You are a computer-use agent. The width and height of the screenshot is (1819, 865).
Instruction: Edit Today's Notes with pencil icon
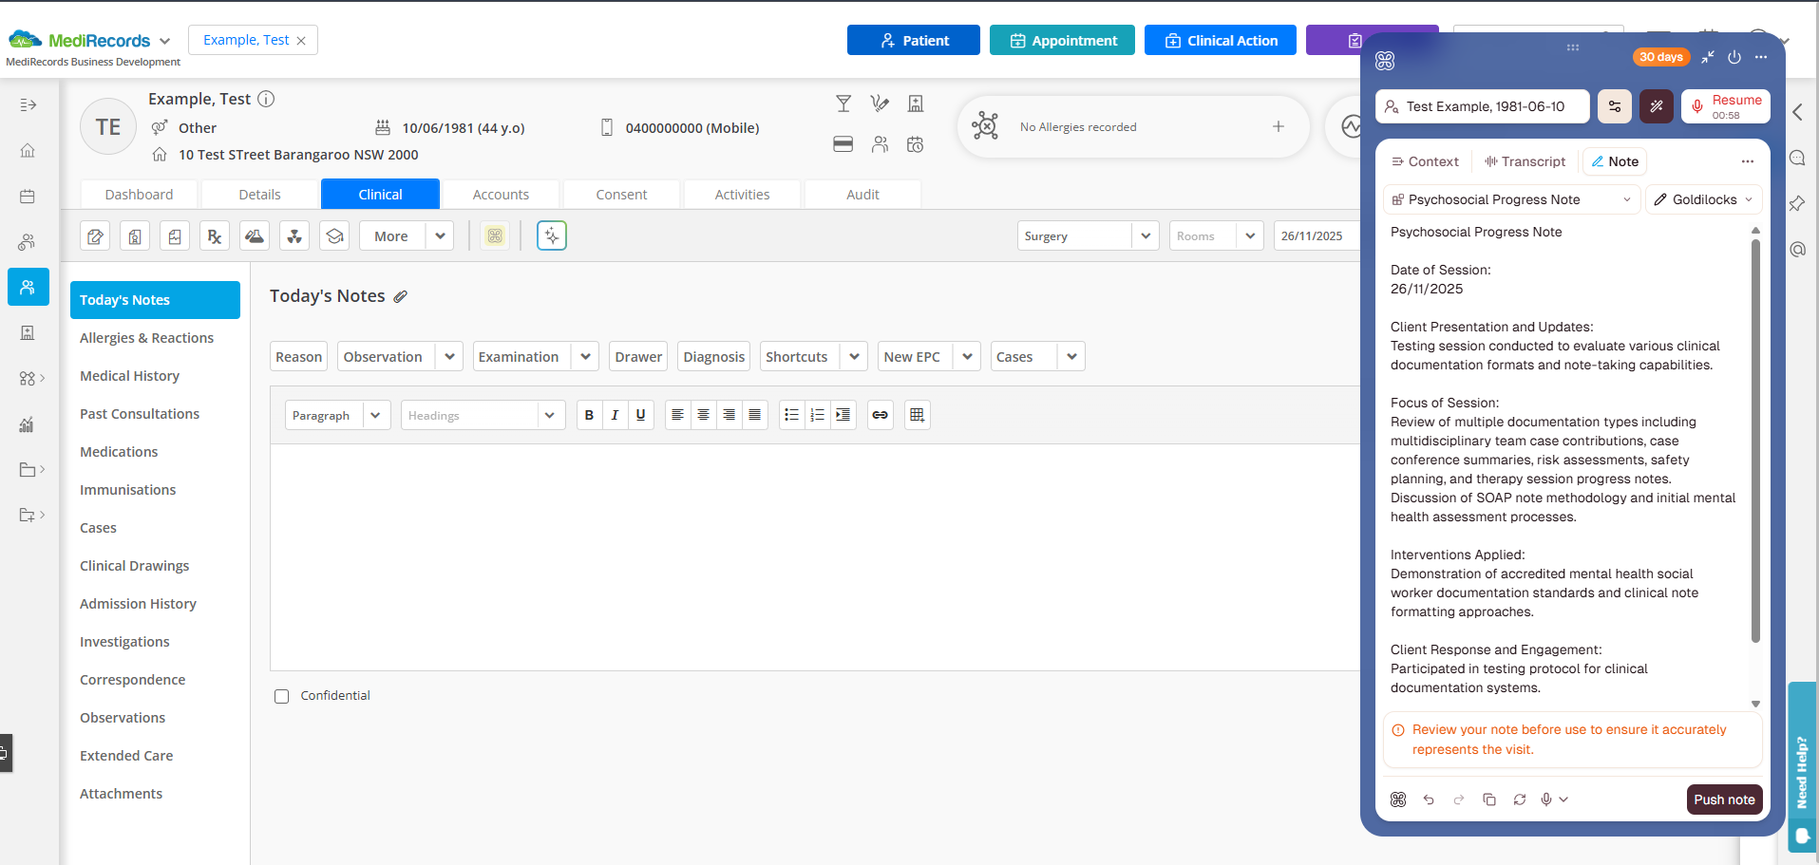pos(401,296)
